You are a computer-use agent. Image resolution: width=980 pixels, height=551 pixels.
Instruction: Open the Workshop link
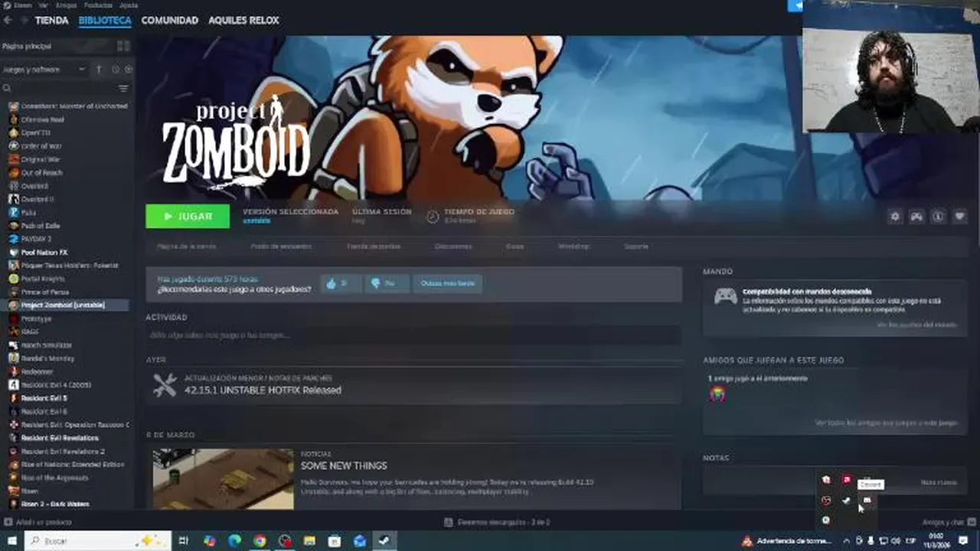click(573, 246)
